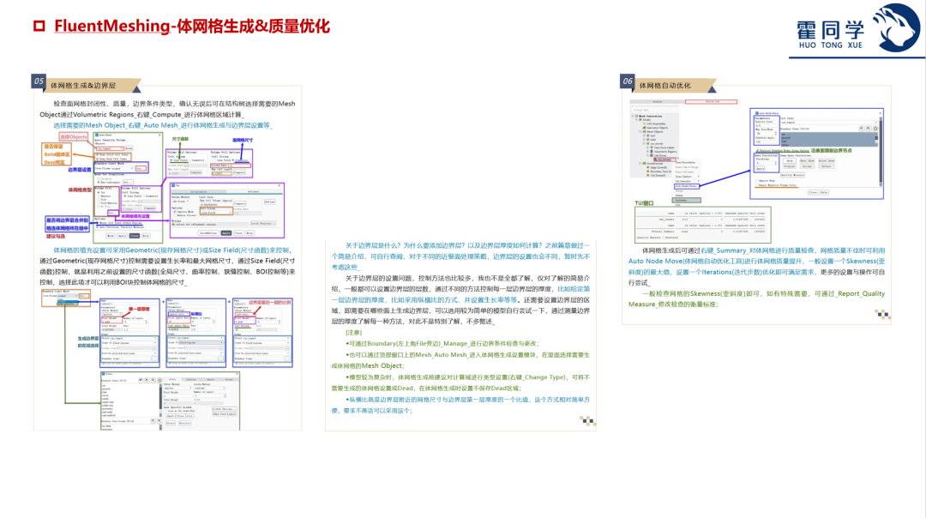Click select-all icon above Prisms boundary zones list
This screenshot has width=926, height=518.
147,381
